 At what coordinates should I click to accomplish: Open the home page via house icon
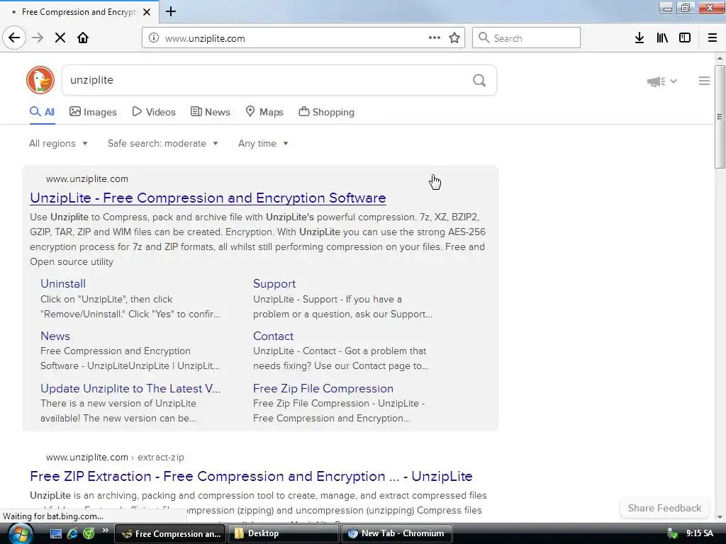pyautogui.click(x=83, y=38)
